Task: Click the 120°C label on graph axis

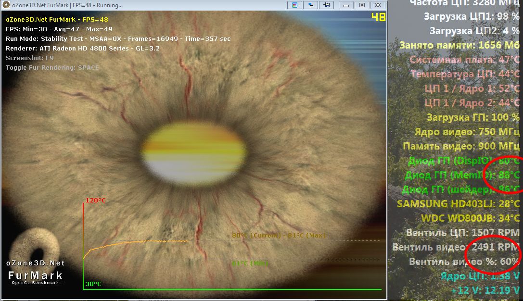Action: click(95, 200)
